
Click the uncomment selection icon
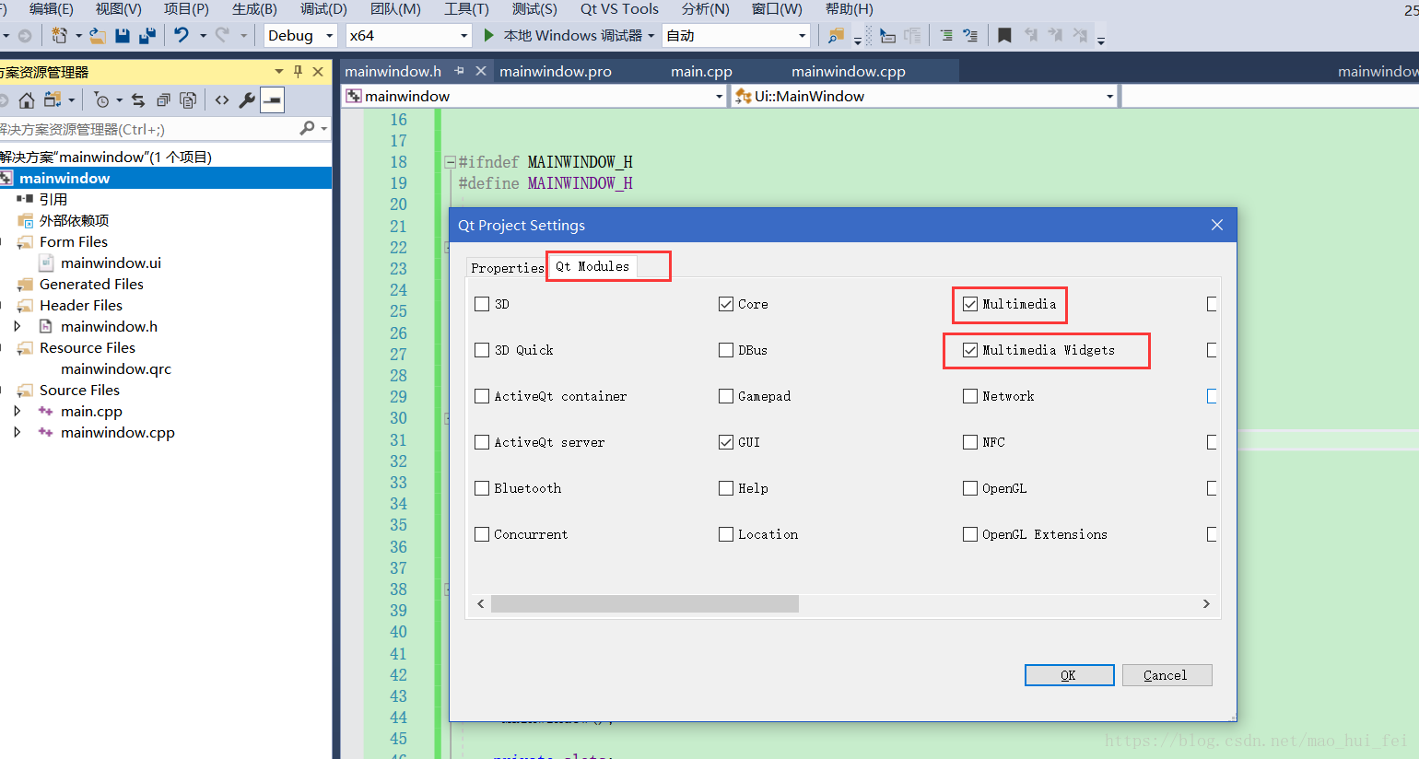click(x=970, y=35)
